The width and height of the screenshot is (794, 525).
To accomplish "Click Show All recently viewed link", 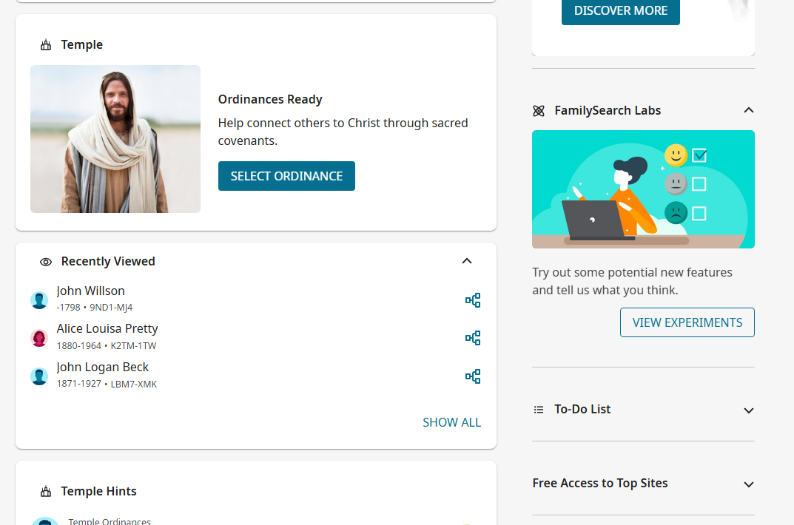I will click(x=451, y=422).
